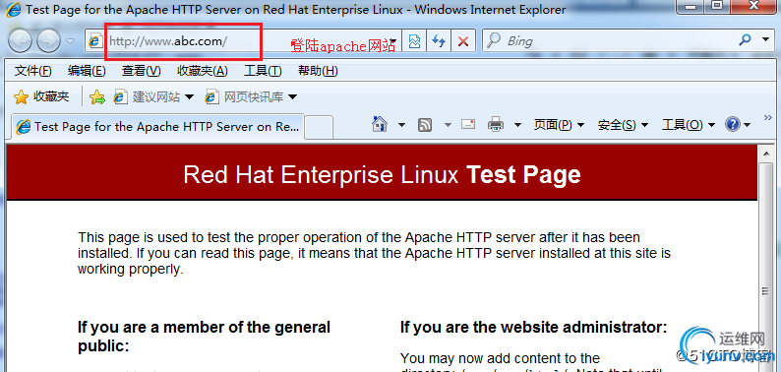Open the 安全(S) command bar menu
This screenshot has height=372, width=781.
[x=623, y=125]
